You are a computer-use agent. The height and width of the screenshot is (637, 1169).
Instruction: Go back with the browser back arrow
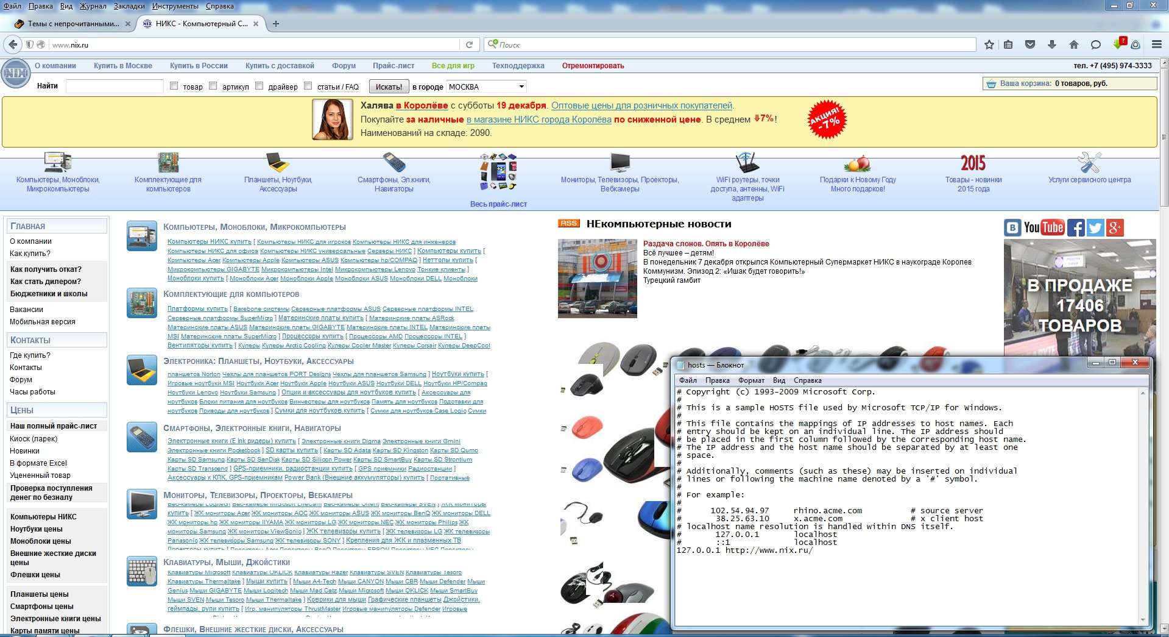pos(13,44)
